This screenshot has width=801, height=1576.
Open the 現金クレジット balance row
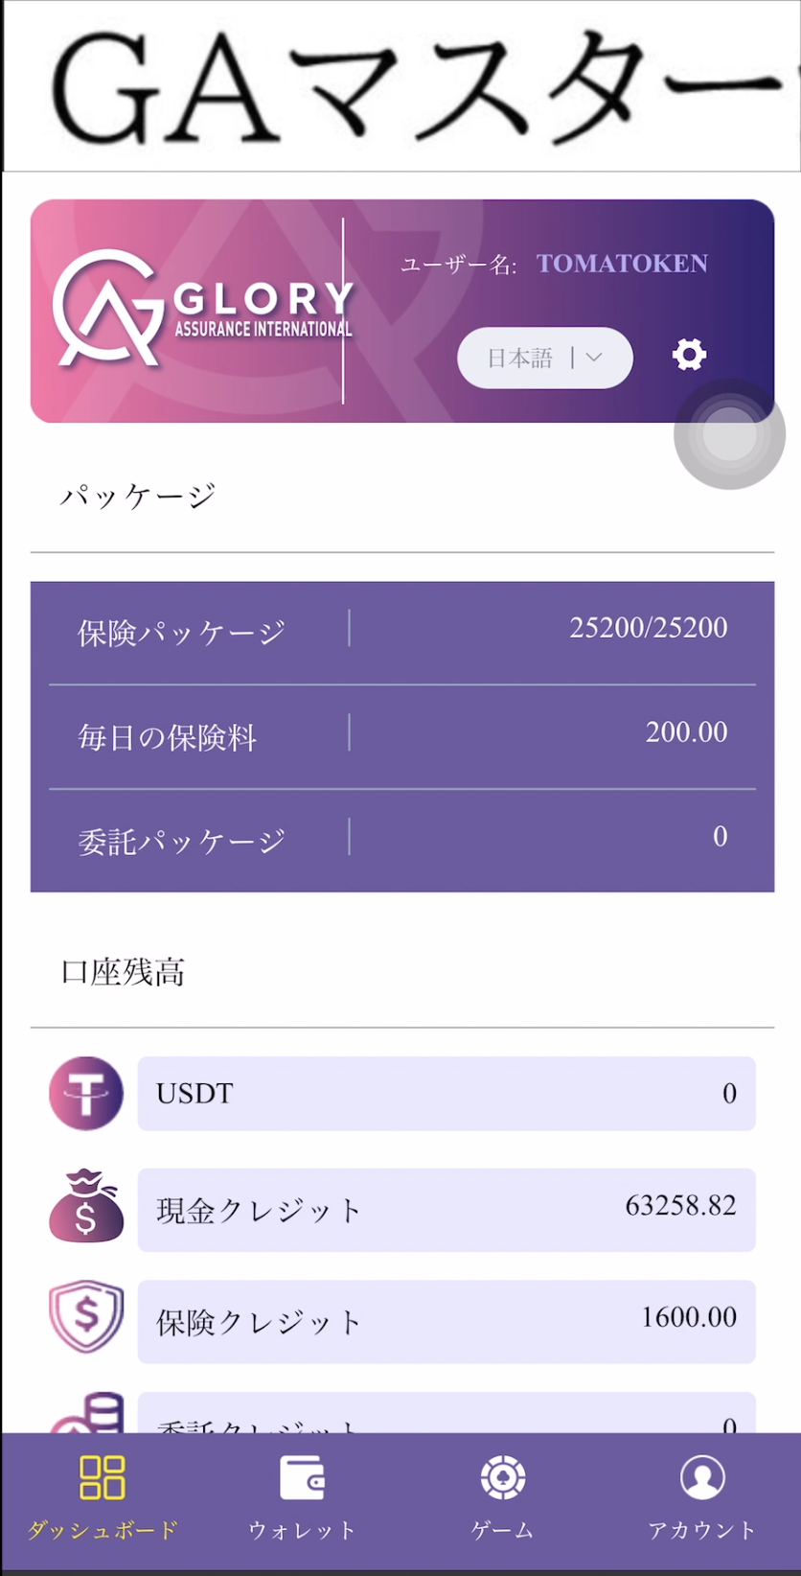[x=446, y=1210]
